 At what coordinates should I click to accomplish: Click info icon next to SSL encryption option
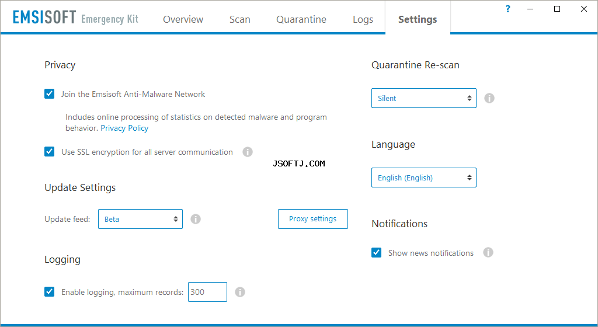coord(248,152)
